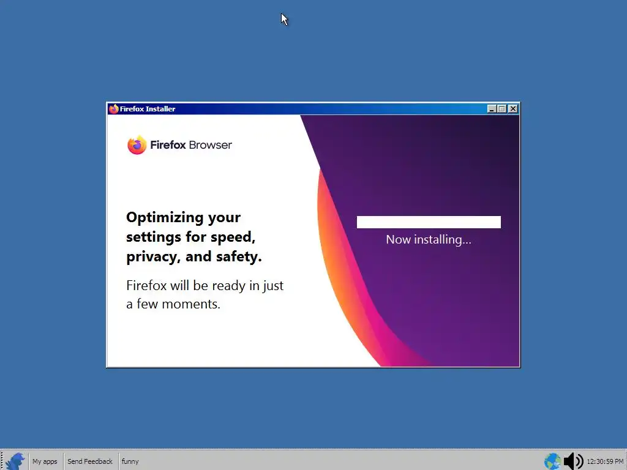Open the My apps taskbar button
627x470 pixels.
pyautogui.click(x=45, y=461)
